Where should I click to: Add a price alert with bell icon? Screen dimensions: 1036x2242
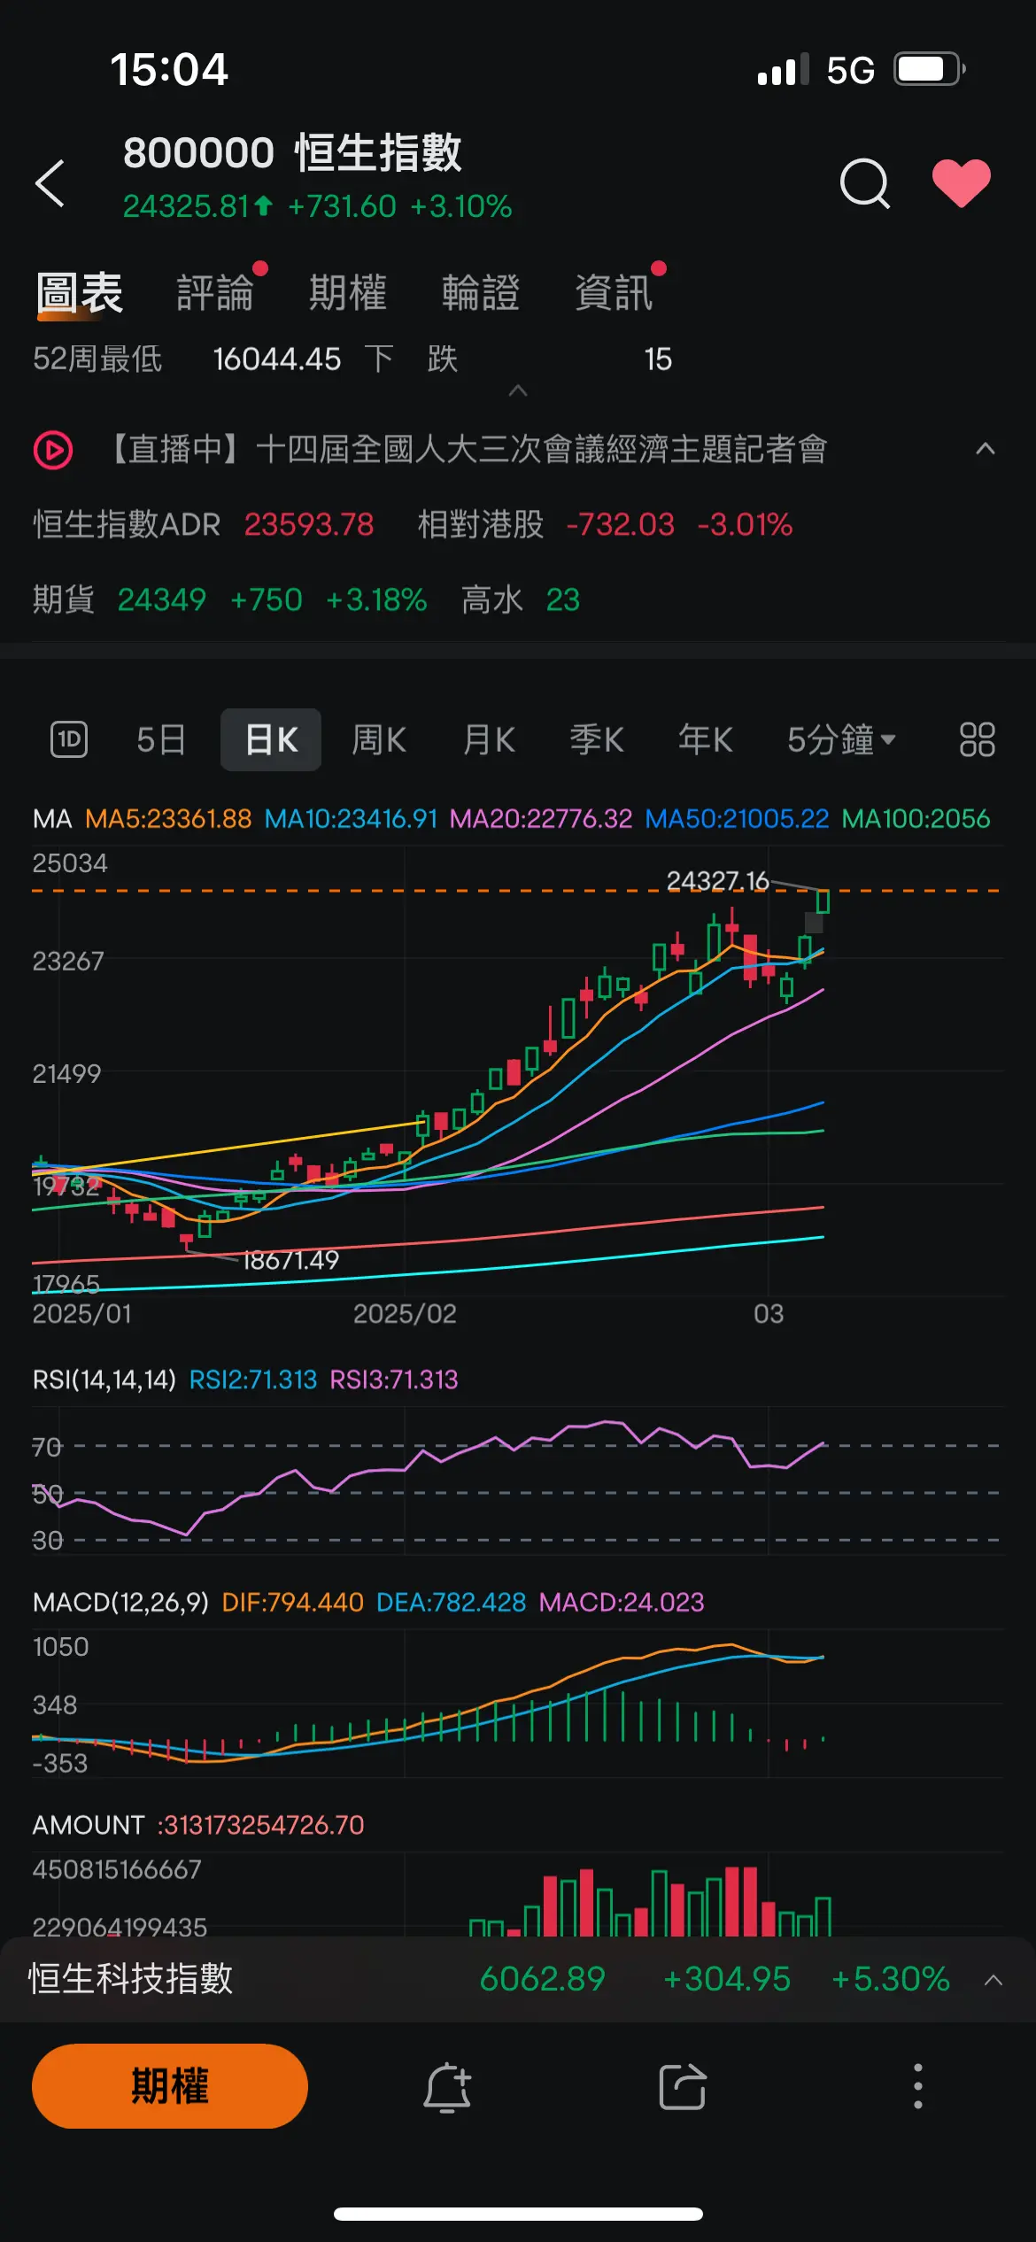point(447,2087)
